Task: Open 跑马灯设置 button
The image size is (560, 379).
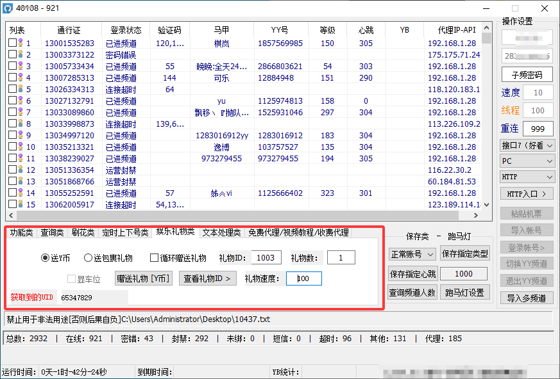Action: [x=464, y=293]
